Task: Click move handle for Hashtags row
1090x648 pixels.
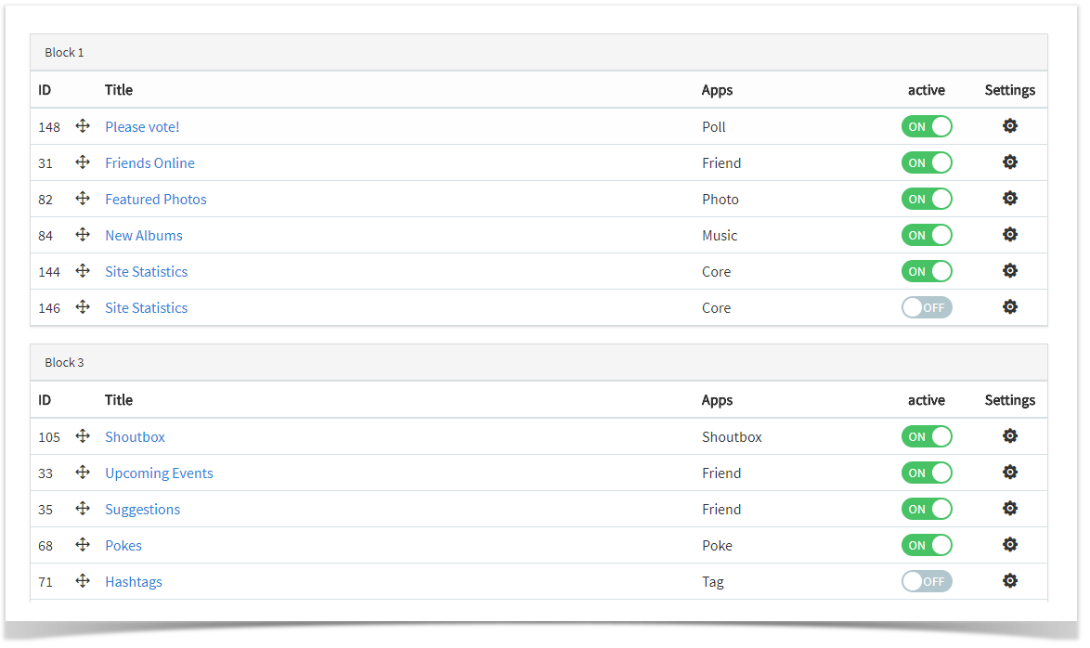Action: tap(83, 580)
